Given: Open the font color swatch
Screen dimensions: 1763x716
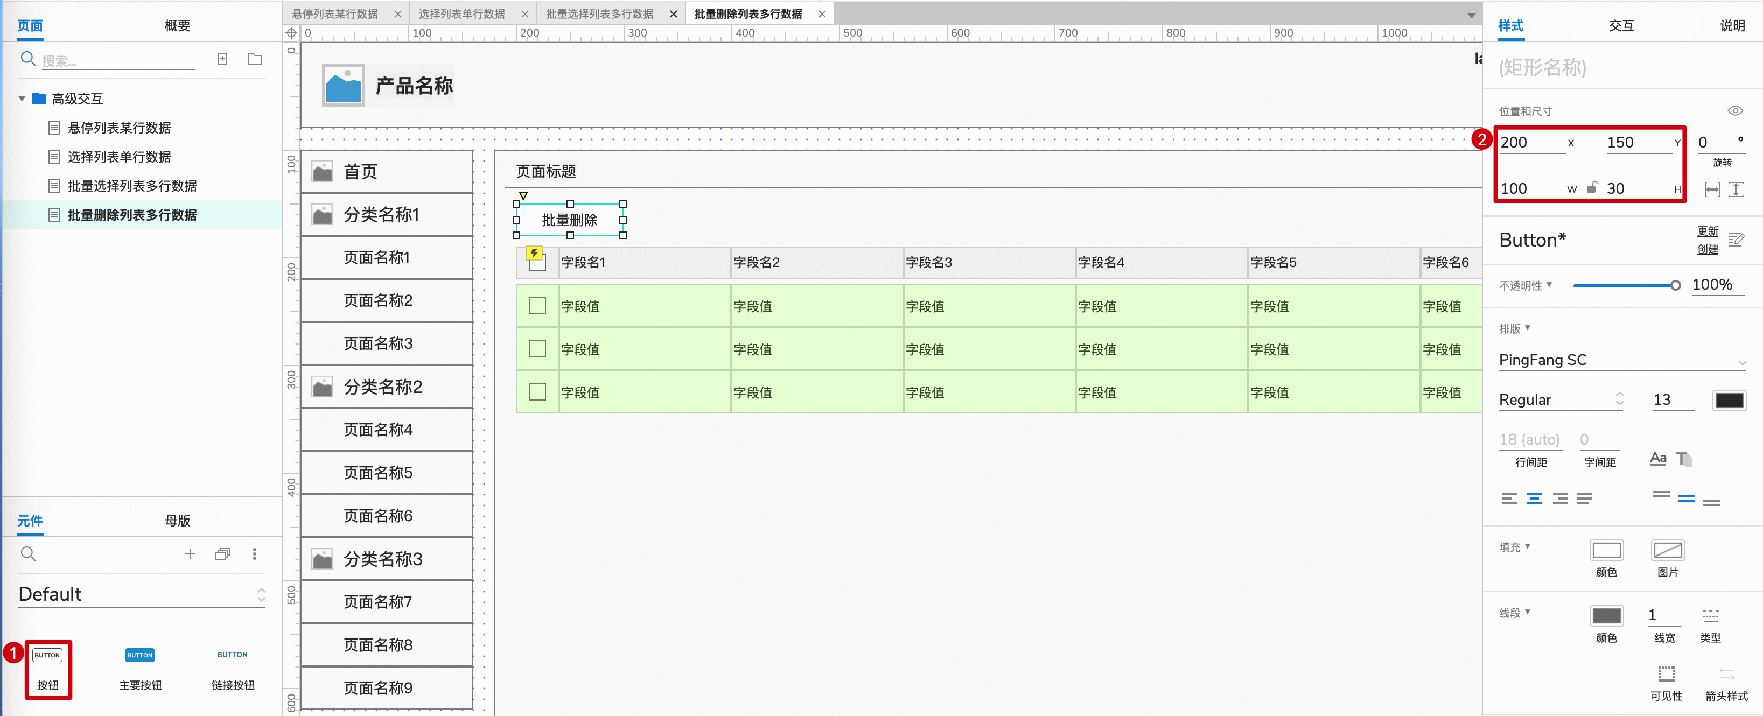Looking at the screenshot, I should coord(1729,401).
